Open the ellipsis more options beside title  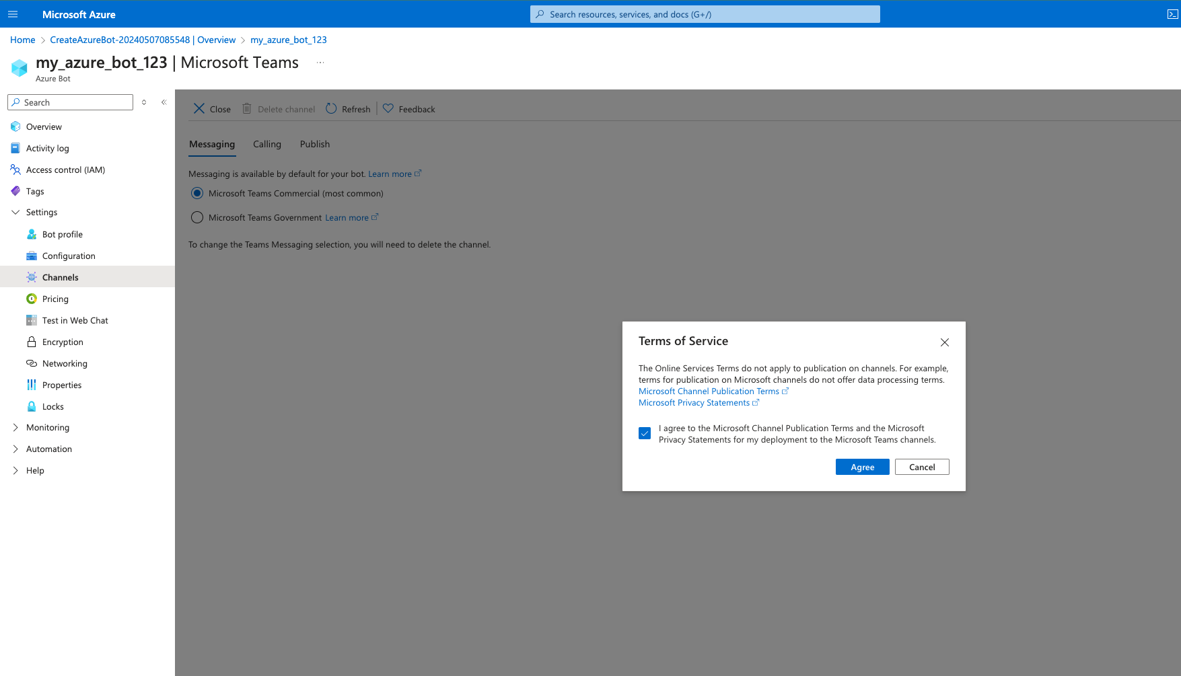click(320, 63)
